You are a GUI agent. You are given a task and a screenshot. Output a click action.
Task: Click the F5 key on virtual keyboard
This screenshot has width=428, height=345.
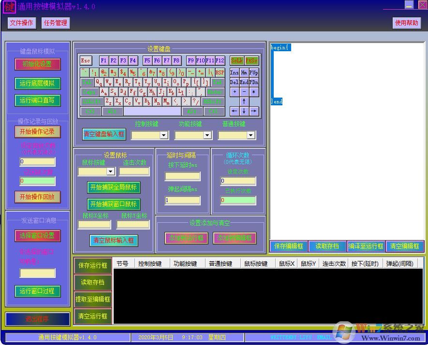tap(148, 60)
